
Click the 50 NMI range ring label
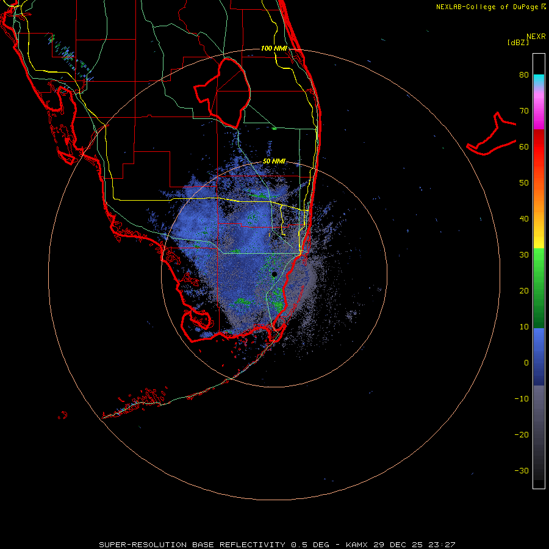coord(274,162)
